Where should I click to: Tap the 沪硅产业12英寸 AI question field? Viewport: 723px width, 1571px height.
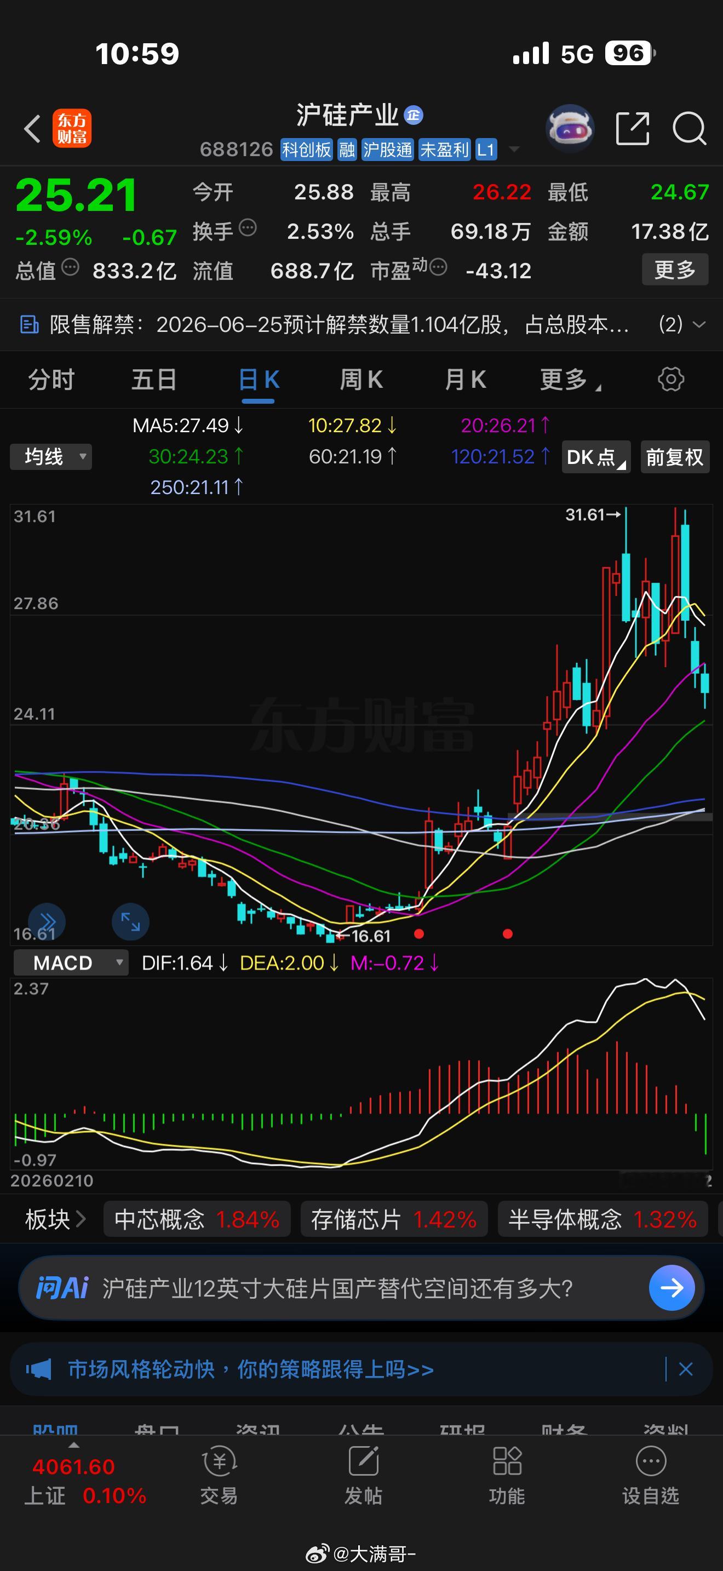338,1288
